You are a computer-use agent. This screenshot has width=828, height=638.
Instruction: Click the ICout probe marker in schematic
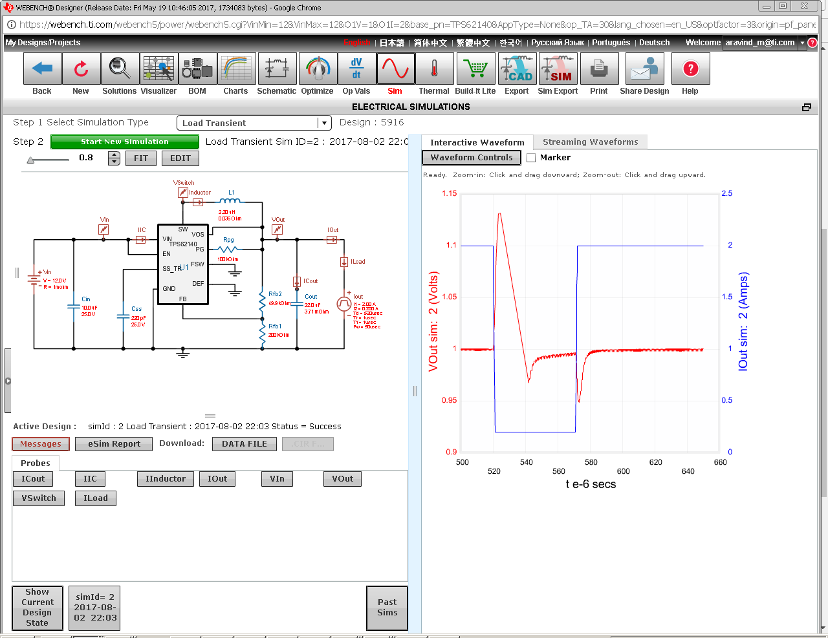coord(297,281)
